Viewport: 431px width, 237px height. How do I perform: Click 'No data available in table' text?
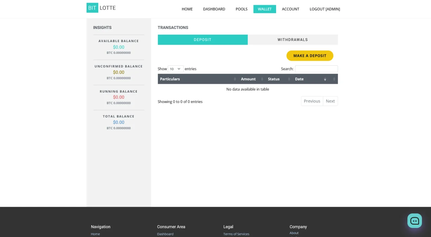[x=248, y=89]
